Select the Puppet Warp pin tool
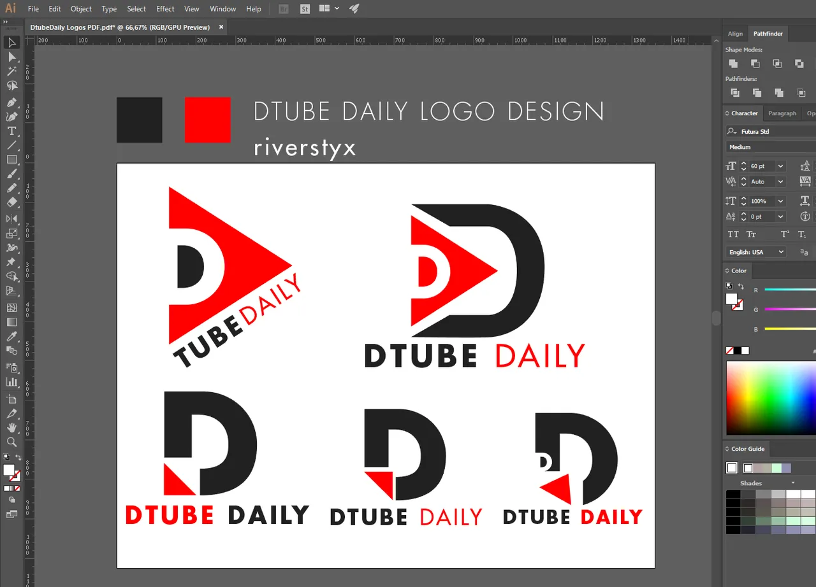Image resolution: width=816 pixels, height=587 pixels. (x=11, y=262)
